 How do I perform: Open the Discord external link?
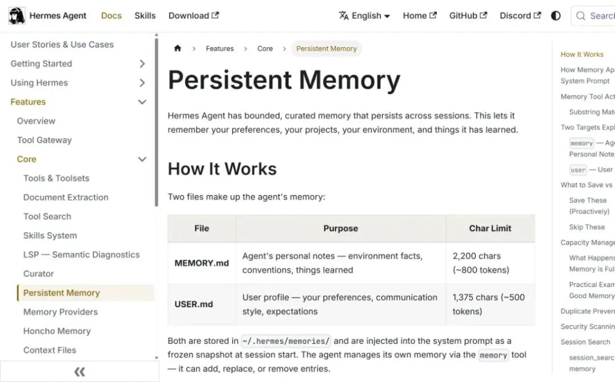tap(520, 16)
